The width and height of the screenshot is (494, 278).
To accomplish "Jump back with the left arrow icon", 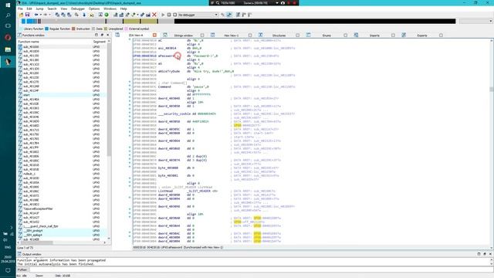I will coord(36,15).
